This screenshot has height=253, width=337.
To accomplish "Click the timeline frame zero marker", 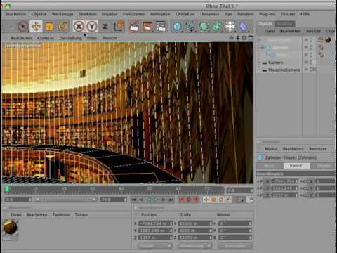I will (7, 189).
